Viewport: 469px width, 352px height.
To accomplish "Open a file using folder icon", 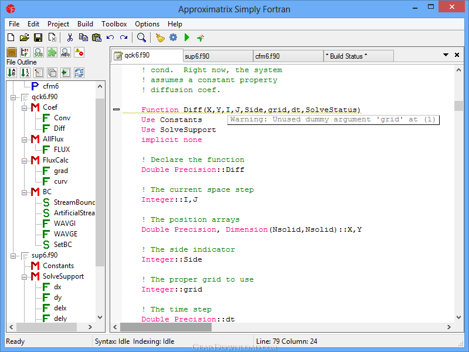I will point(24,38).
